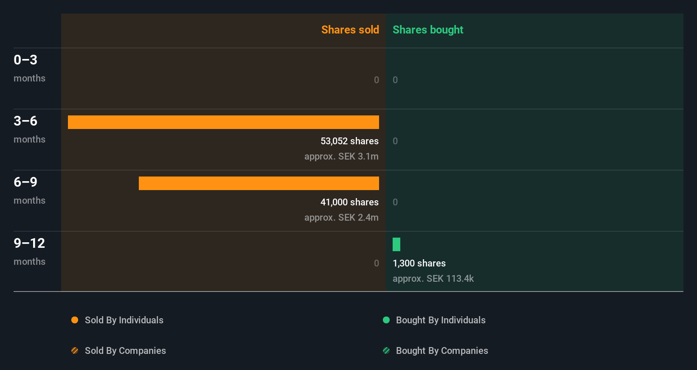Click the Sold By Individuals legend text

click(x=124, y=320)
